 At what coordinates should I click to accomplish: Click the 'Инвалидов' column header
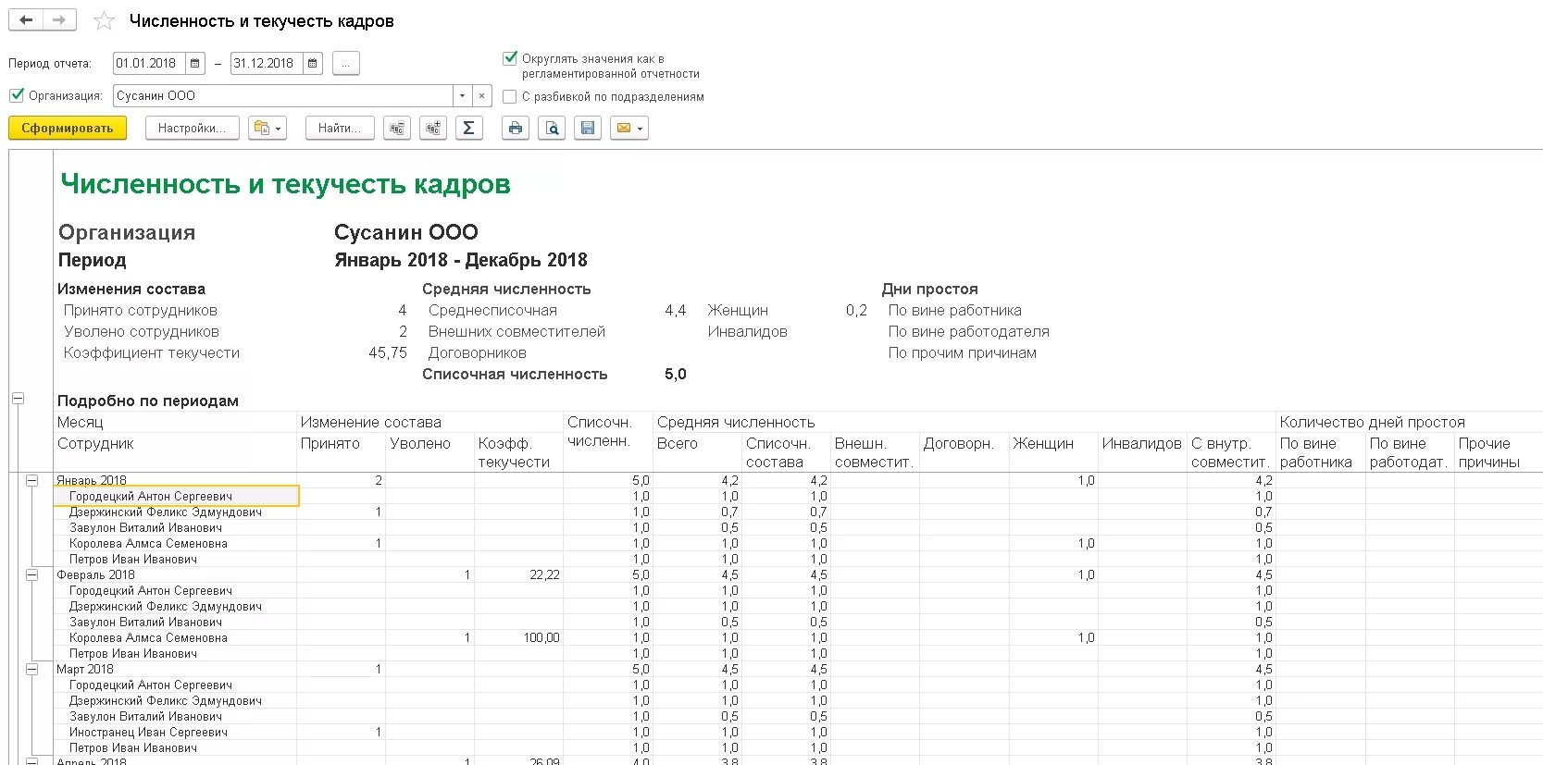[x=1142, y=443]
